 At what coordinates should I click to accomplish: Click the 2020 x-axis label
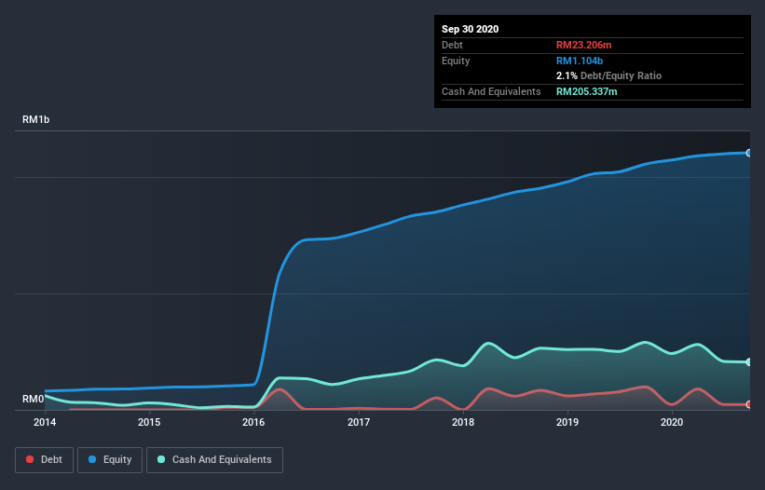pos(672,422)
